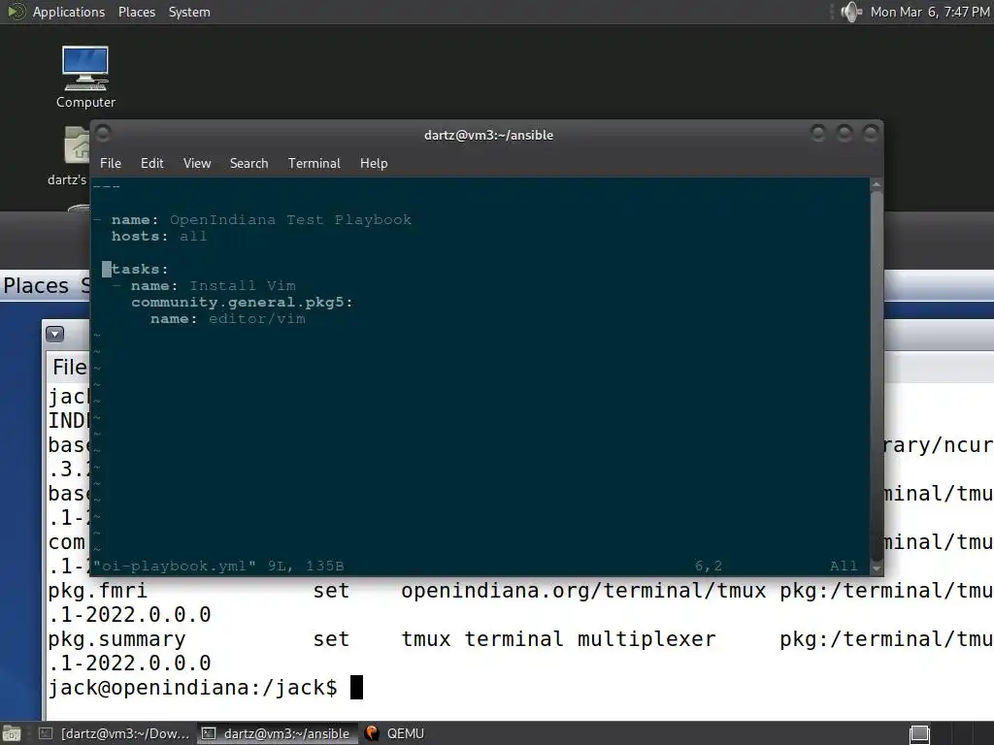Click the show desktop icon in bottom panel
The height and width of the screenshot is (745, 994).
pyautogui.click(x=11, y=733)
